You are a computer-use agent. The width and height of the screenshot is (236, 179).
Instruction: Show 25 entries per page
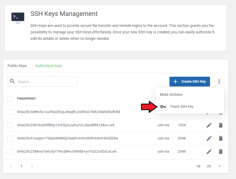pos(209,166)
